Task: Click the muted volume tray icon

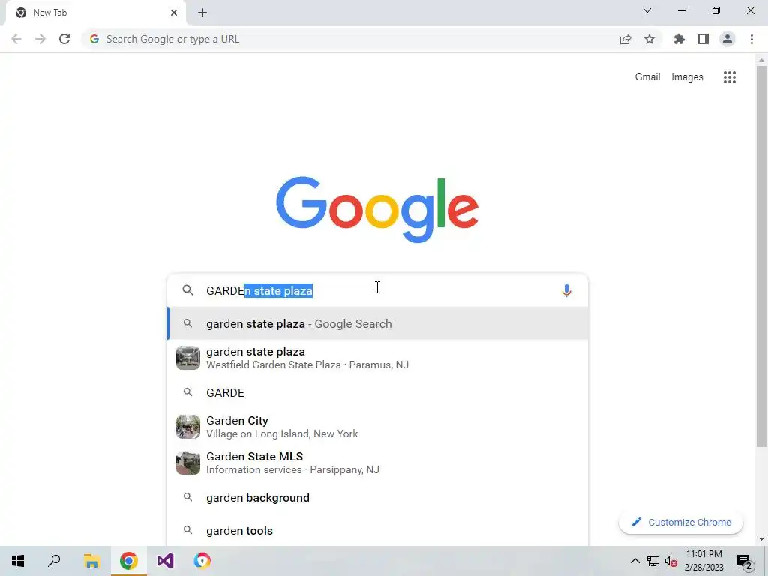Action: pyautogui.click(x=671, y=561)
